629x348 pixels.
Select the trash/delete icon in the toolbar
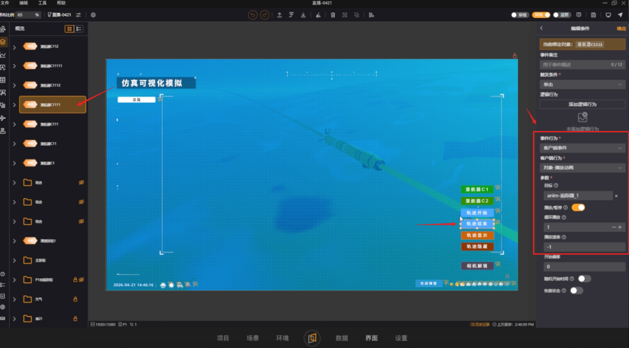333,15
